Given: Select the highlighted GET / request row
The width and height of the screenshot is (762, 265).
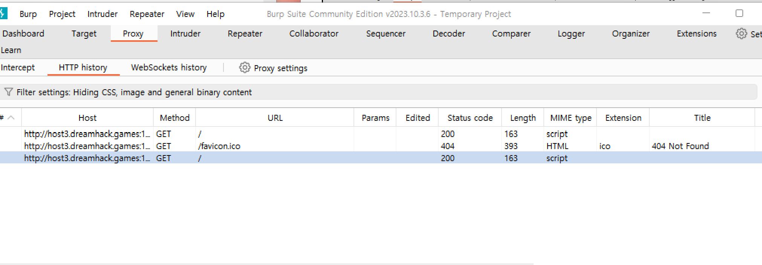Looking at the screenshot, I should click(x=381, y=158).
